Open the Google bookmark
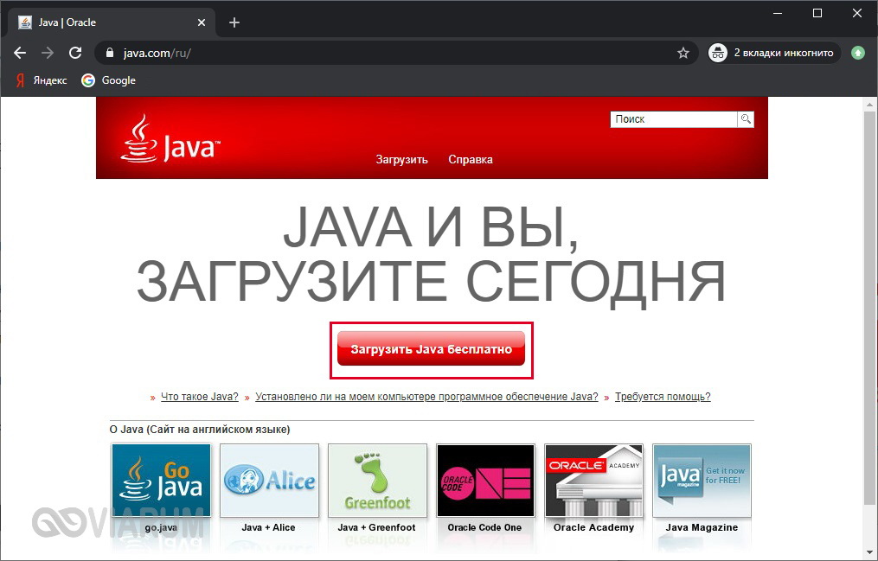Screen dimensions: 878x561 point(109,80)
